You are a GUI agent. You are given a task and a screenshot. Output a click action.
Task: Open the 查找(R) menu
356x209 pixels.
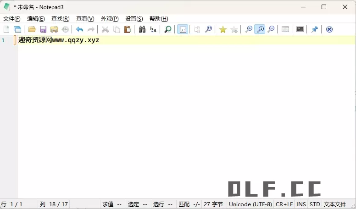(x=61, y=19)
